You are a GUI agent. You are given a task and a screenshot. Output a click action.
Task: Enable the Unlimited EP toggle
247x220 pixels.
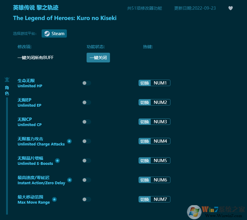86,102
